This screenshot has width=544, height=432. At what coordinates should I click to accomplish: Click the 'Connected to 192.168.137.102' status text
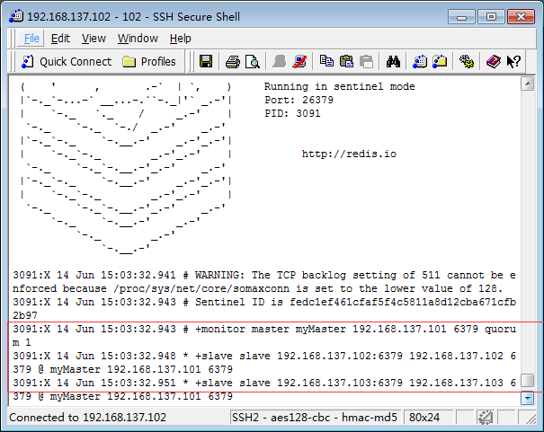click(88, 417)
